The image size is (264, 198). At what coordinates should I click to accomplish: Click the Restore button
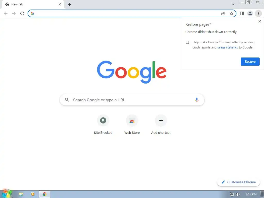250,62
